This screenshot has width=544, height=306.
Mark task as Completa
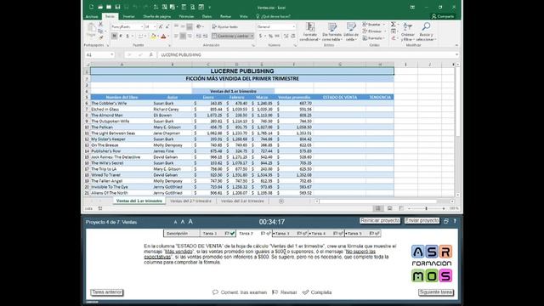tap(317, 292)
